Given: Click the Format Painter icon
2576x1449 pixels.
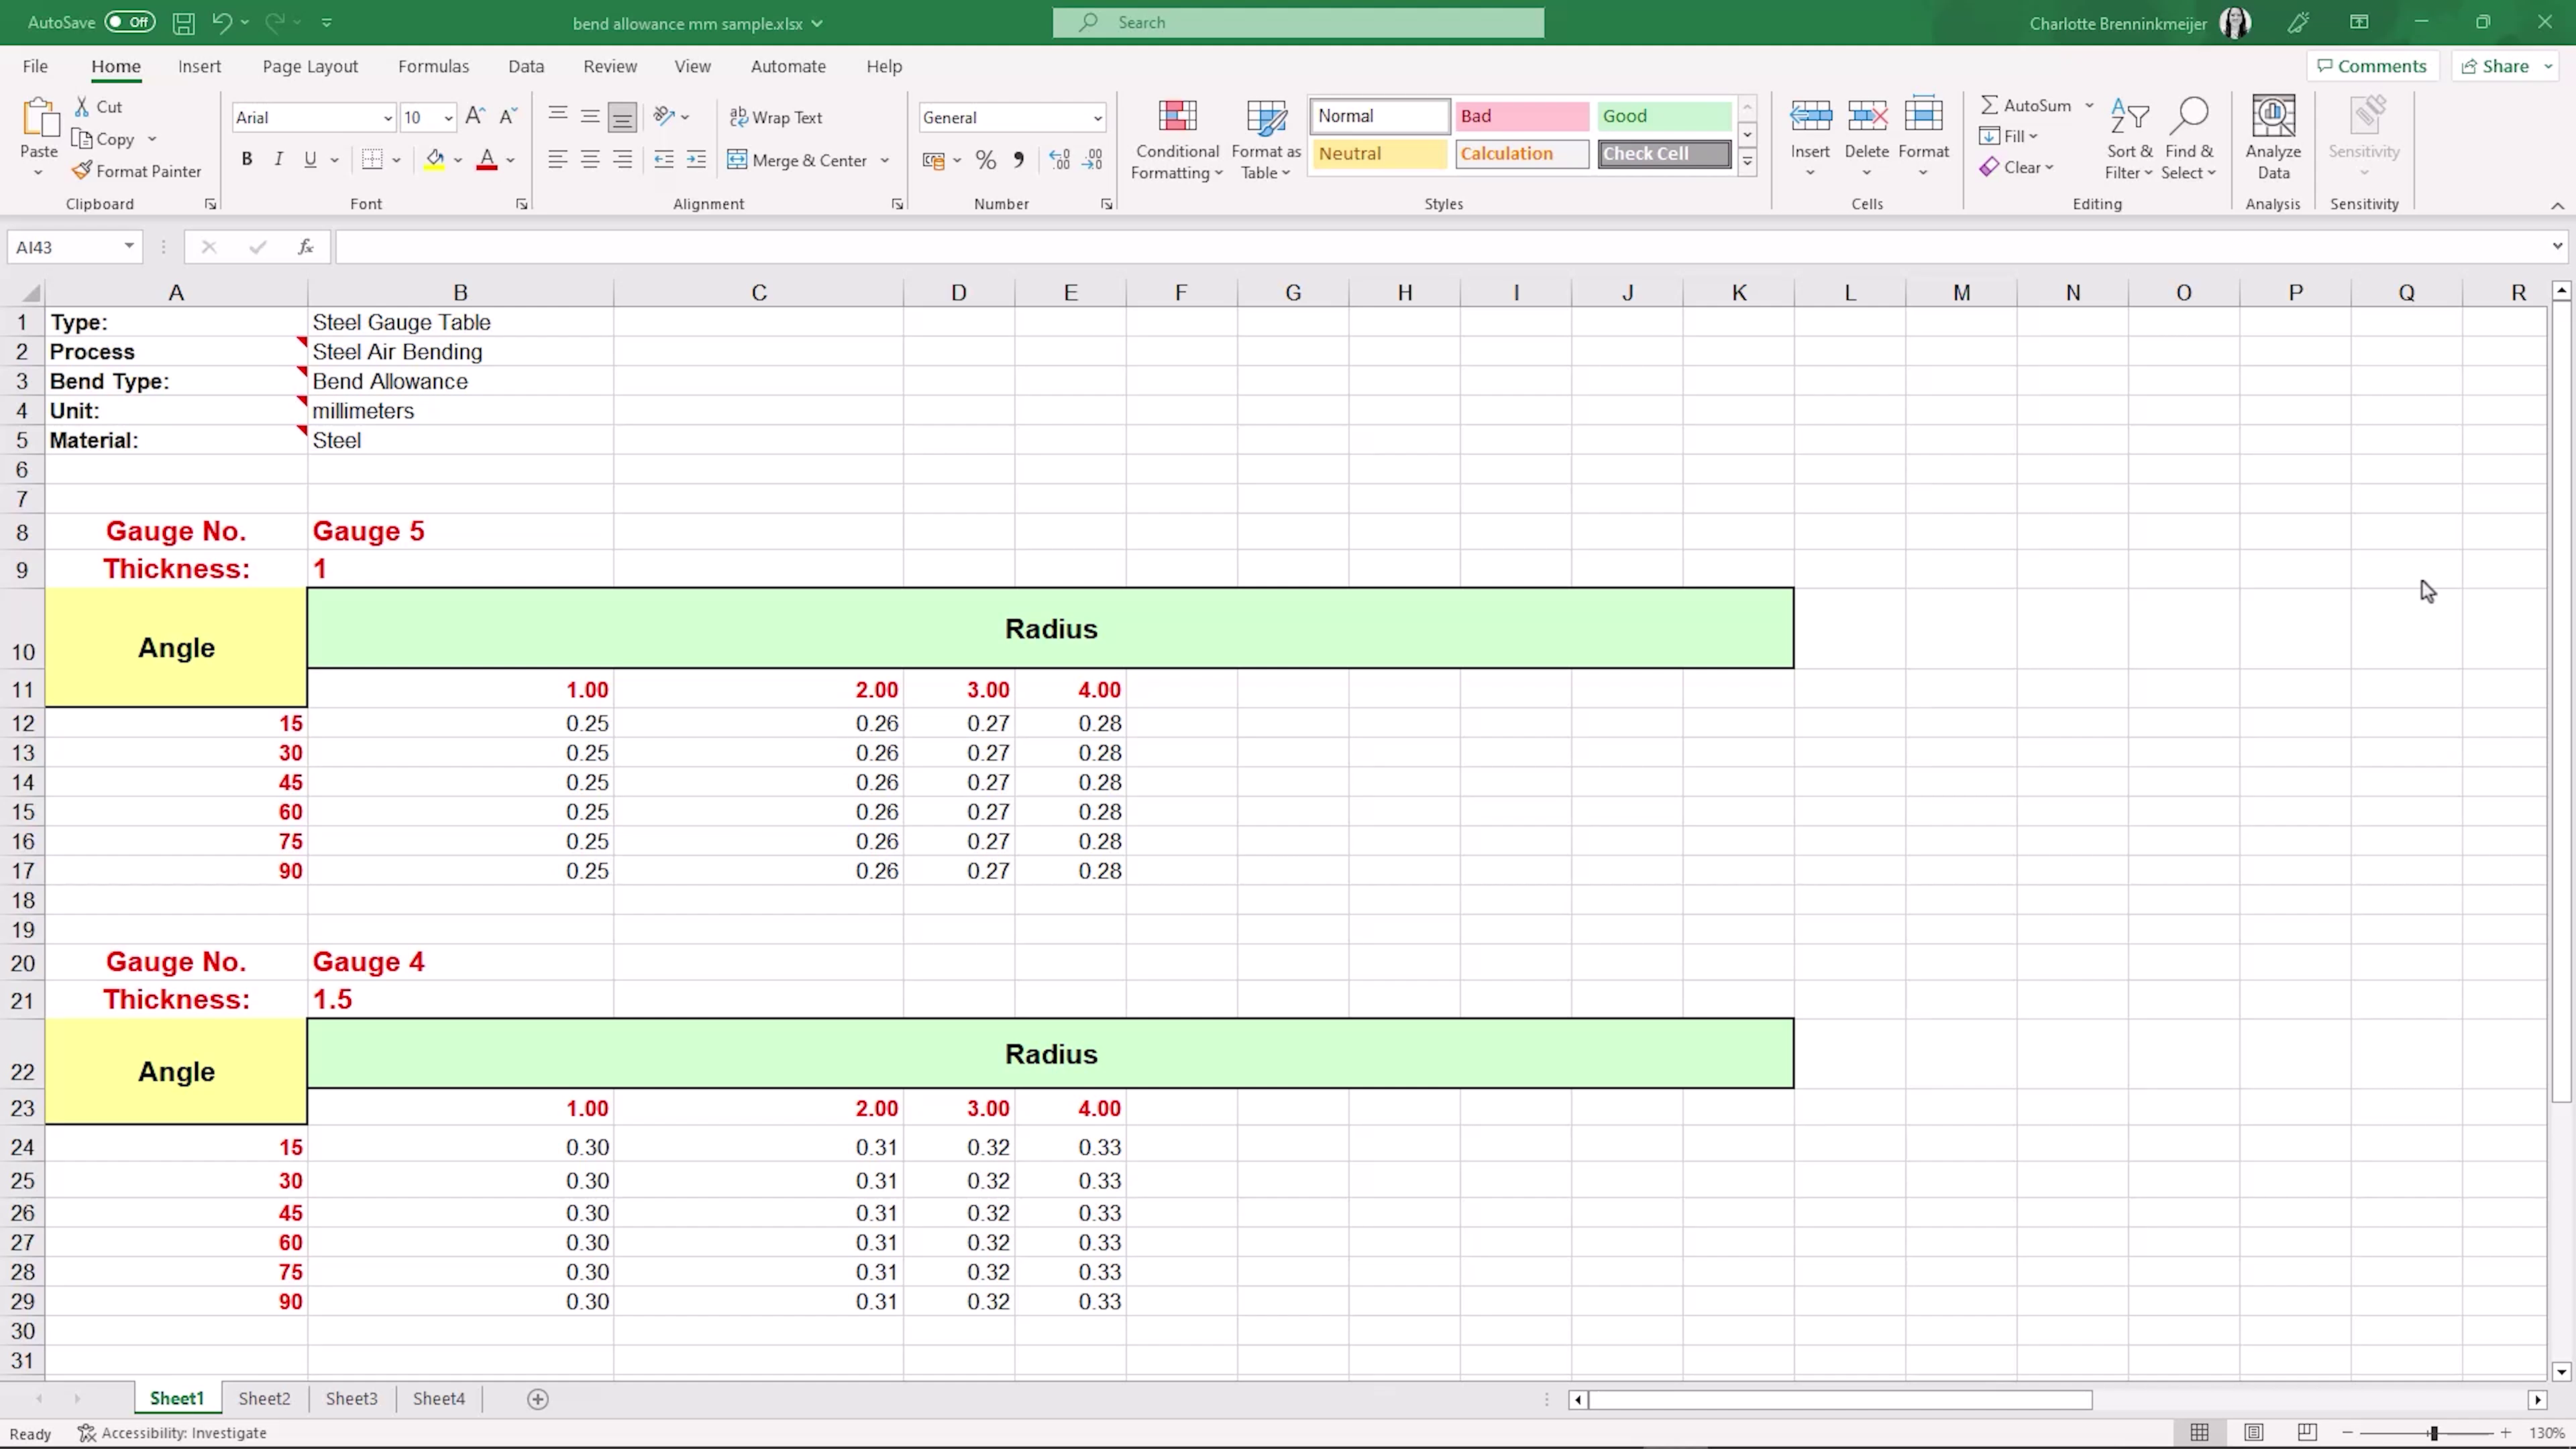Looking at the screenshot, I should tap(82, 171).
